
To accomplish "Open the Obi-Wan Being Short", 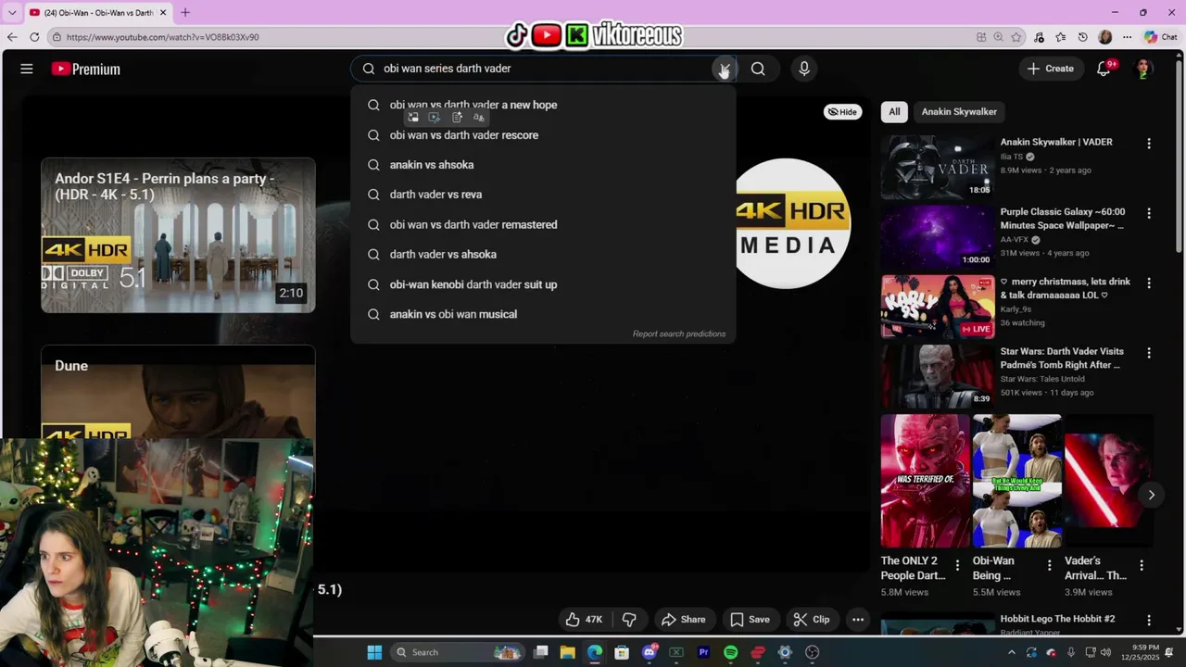I will (x=1016, y=481).
